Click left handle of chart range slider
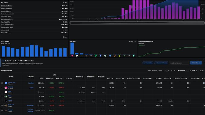This screenshot has height=115, width=205. click(x=70, y=23)
